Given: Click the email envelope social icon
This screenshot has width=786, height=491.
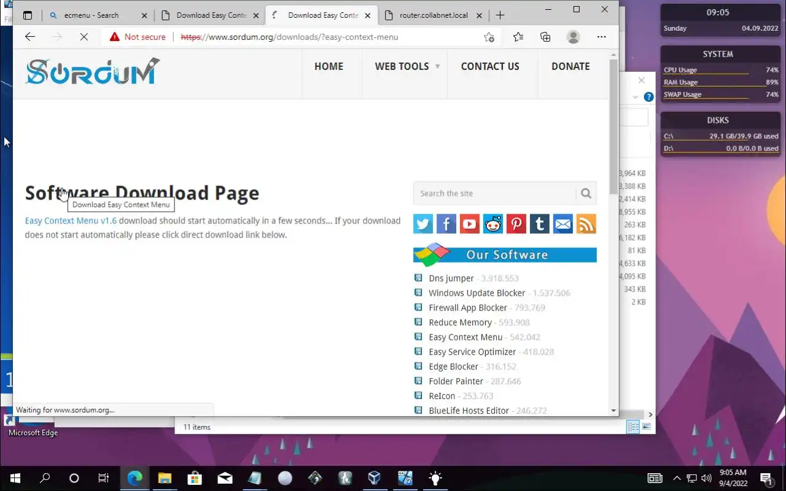Looking at the screenshot, I should [563, 224].
